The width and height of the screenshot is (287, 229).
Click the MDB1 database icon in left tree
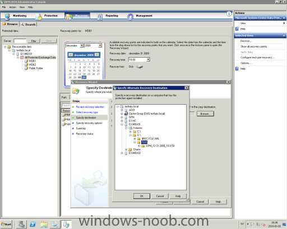(26, 61)
